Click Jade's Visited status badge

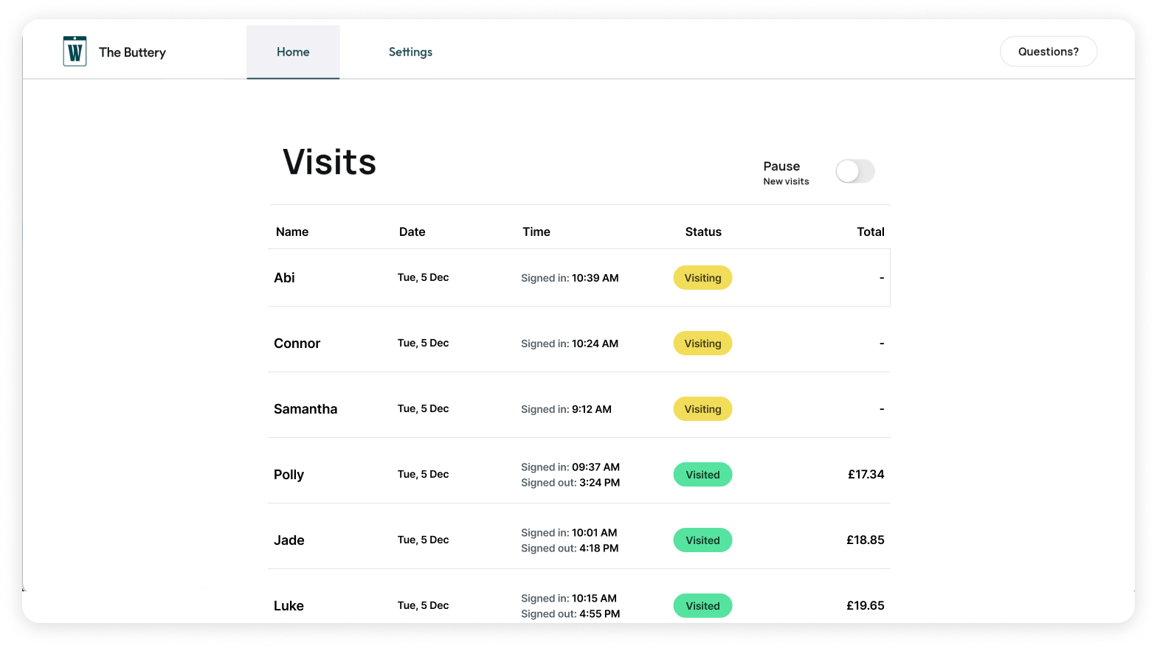702,540
